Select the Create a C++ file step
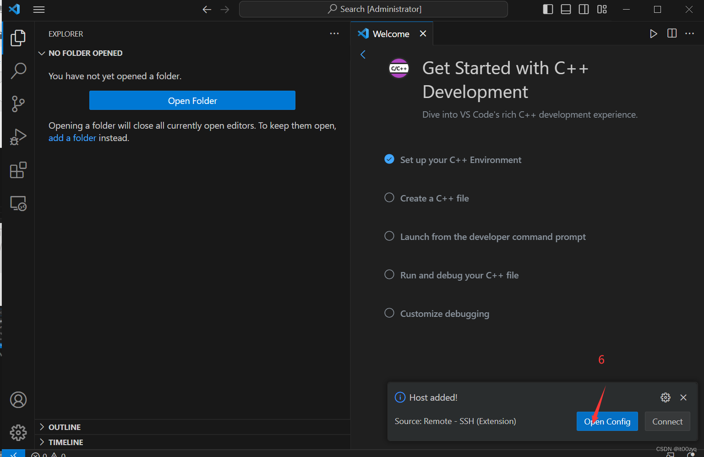Viewport: 704px width, 457px height. point(435,198)
